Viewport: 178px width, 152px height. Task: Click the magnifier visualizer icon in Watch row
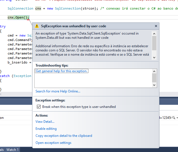coord(174,118)
